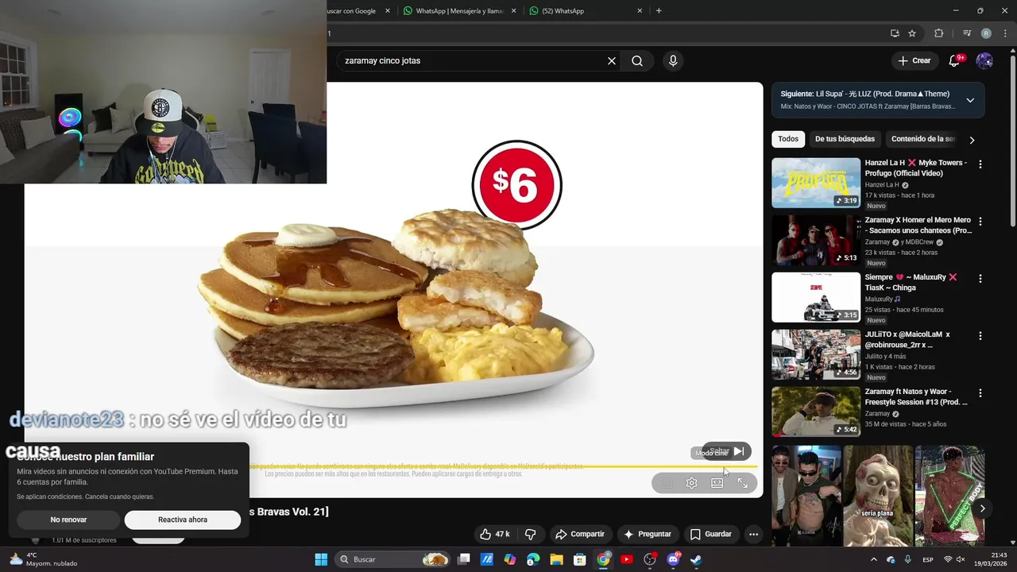Like the video with thumbs up
This screenshot has width=1017, height=572.
pos(494,534)
